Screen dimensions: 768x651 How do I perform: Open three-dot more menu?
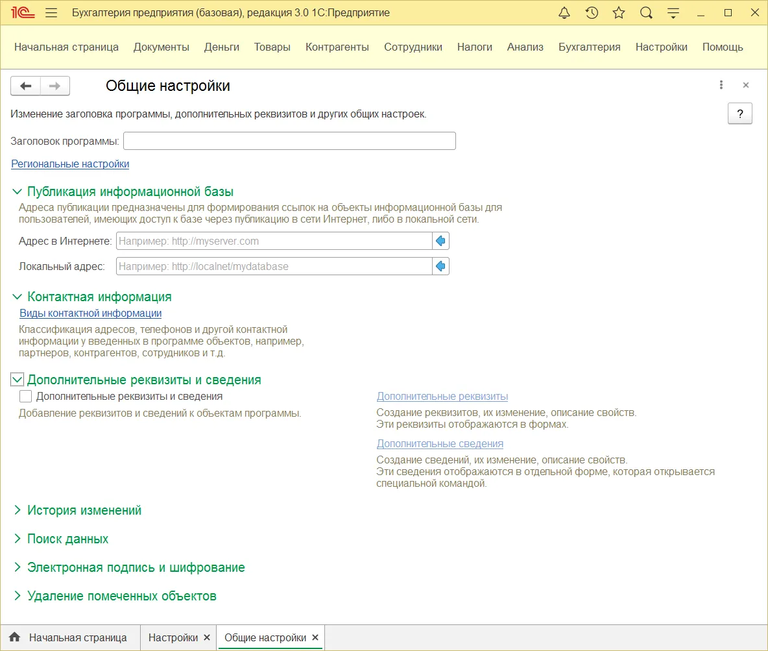pyautogui.click(x=721, y=85)
